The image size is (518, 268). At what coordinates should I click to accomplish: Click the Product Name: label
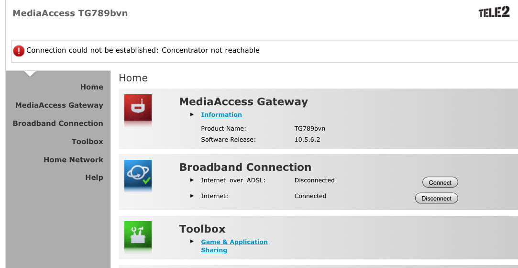point(224,129)
